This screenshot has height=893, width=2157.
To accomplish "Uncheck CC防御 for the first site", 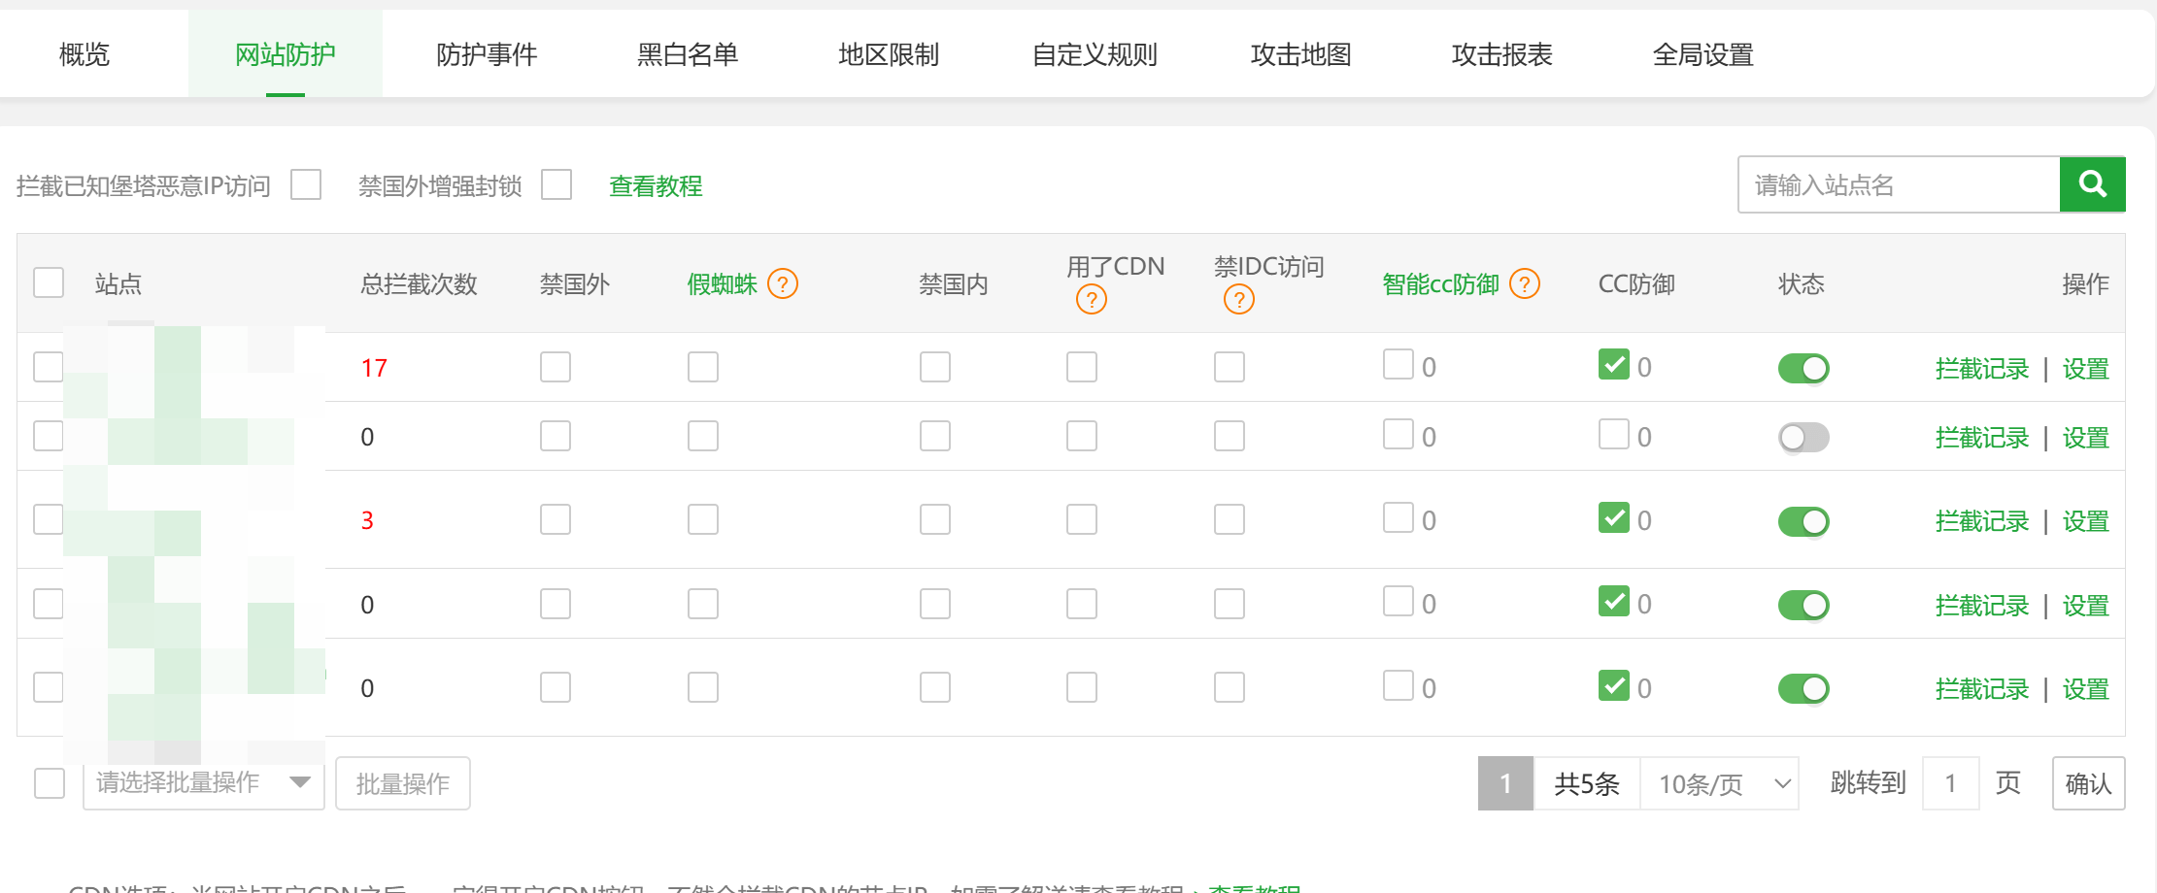I will pos(1614,365).
